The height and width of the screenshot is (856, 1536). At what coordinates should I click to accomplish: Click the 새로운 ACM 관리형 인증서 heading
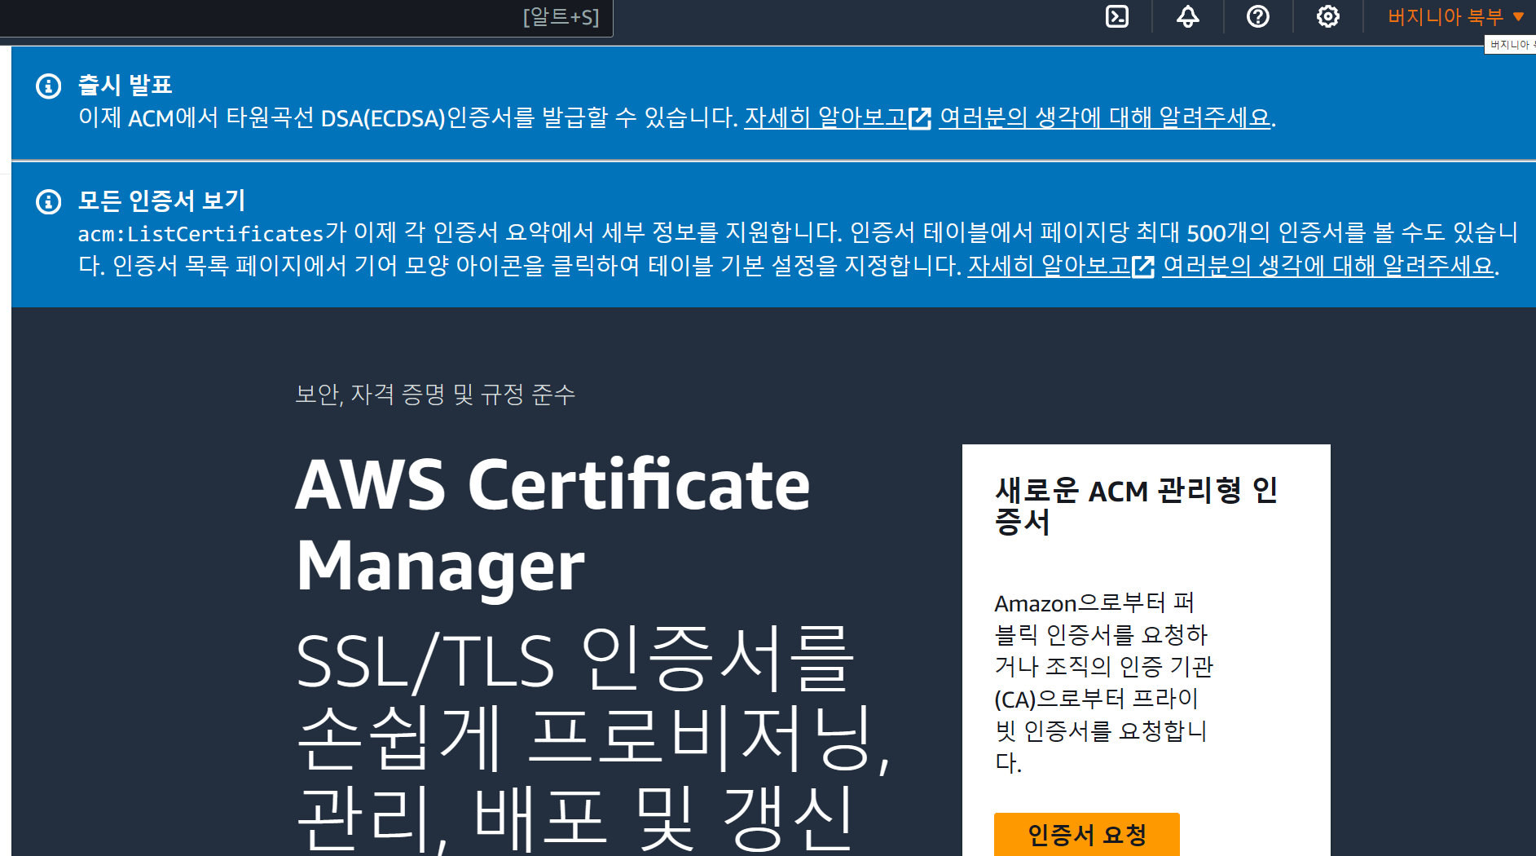point(1136,505)
